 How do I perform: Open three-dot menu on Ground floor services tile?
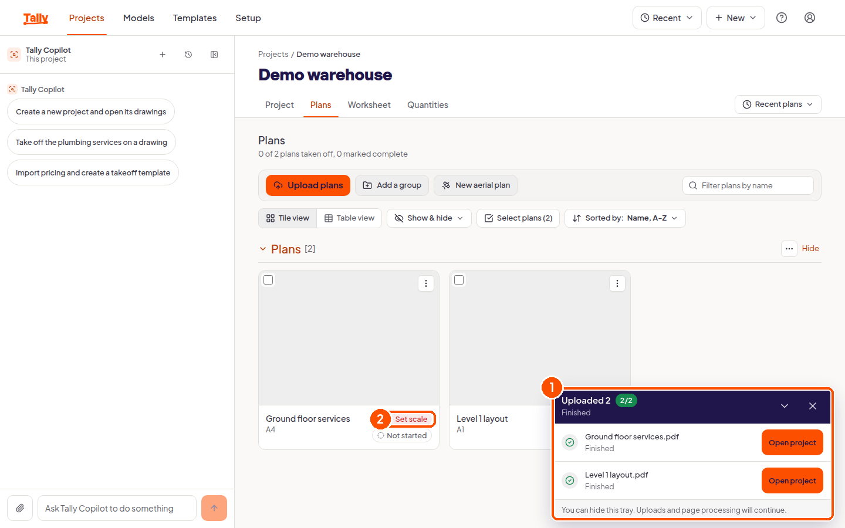point(426,283)
